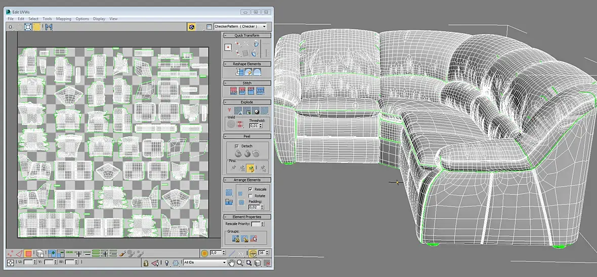Screen dimensions: 597x277
Task: Click Align to pivot icon in Quick Transform
Action: (228, 47)
